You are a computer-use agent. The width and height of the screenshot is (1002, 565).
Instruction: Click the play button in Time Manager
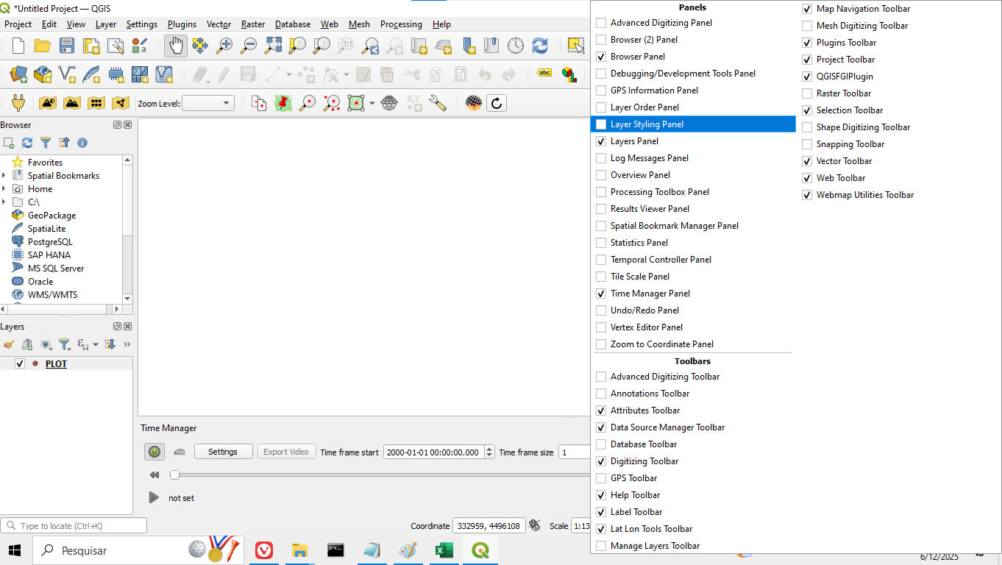154,498
